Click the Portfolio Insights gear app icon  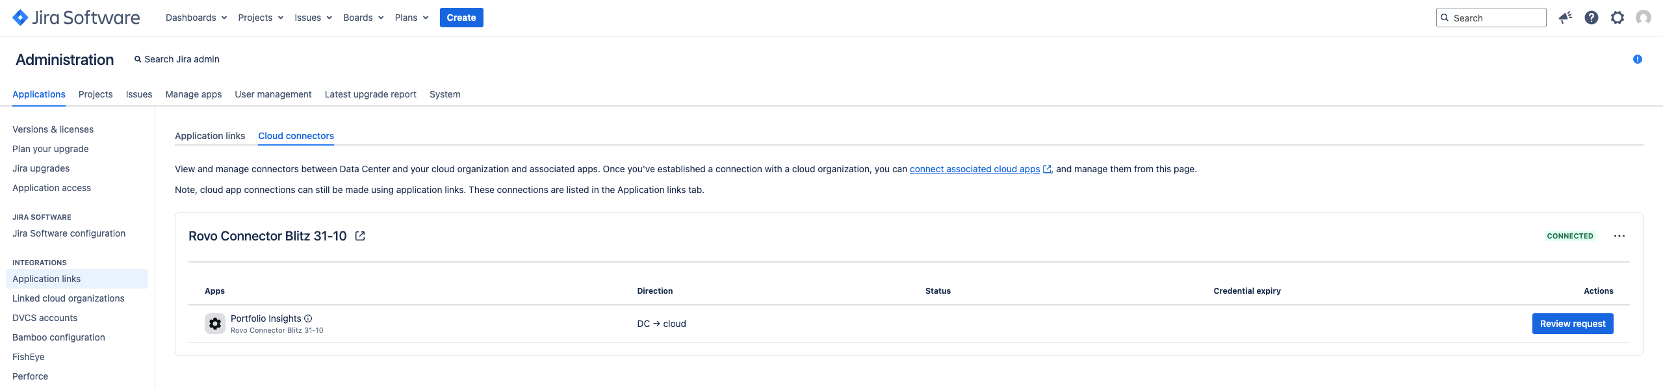pos(215,324)
